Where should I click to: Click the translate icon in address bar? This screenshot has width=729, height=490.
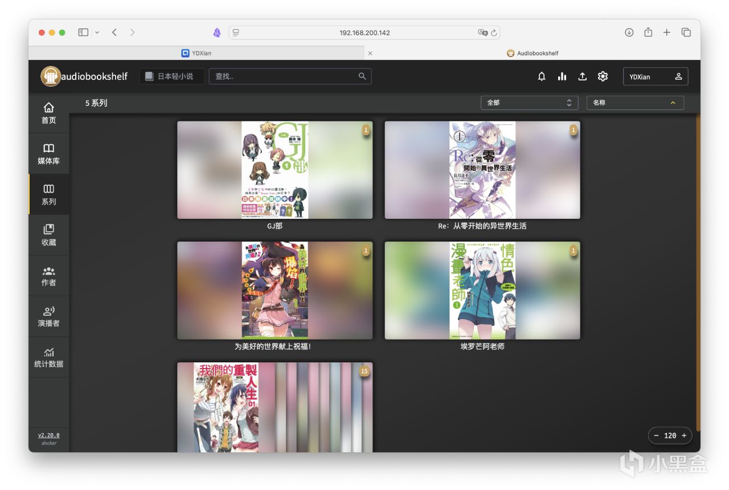[x=482, y=32]
